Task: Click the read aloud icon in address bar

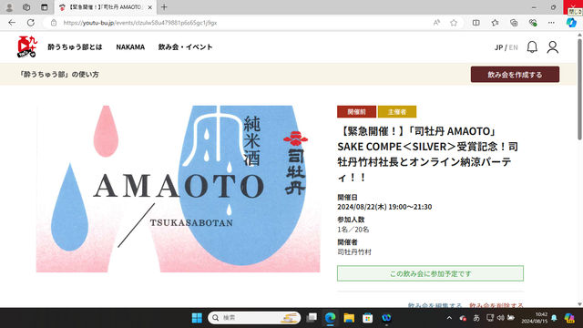Action: pyautogui.click(x=436, y=23)
